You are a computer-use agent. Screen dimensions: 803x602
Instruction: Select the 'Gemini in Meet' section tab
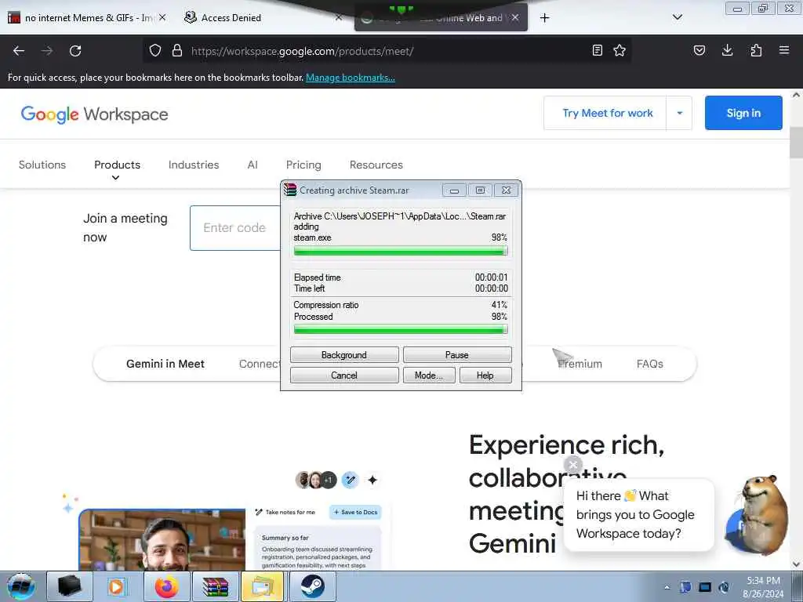[165, 364]
